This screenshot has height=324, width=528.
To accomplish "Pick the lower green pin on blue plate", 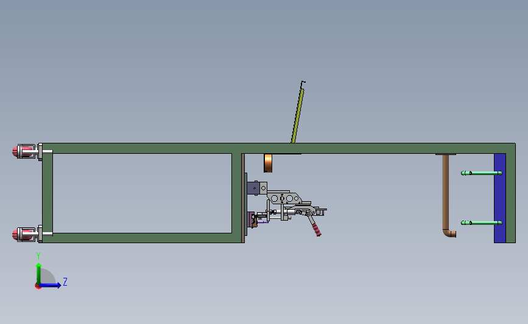I will point(482,223).
